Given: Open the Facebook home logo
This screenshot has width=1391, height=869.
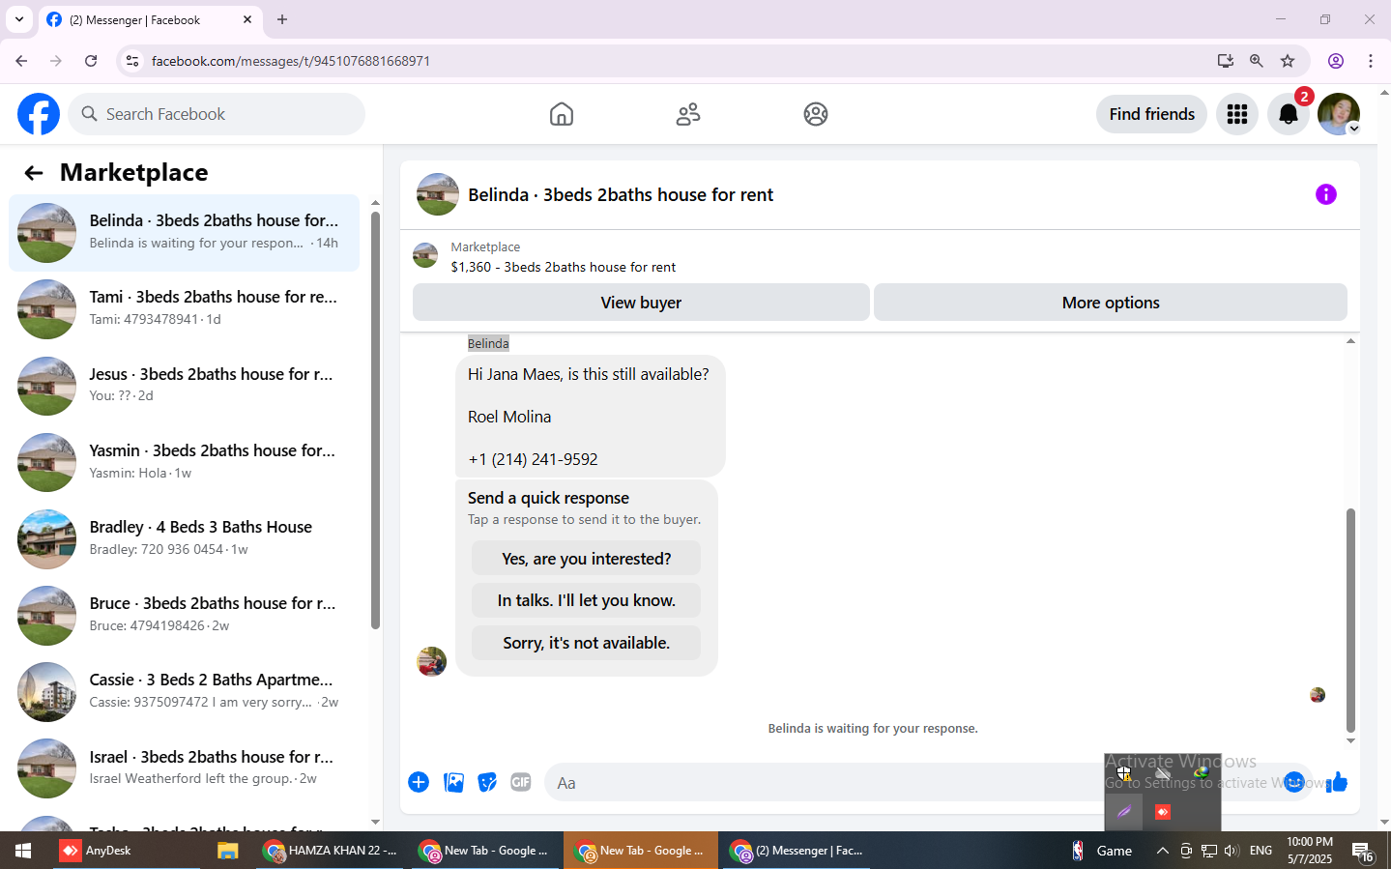Looking at the screenshot, I should 39,114.
